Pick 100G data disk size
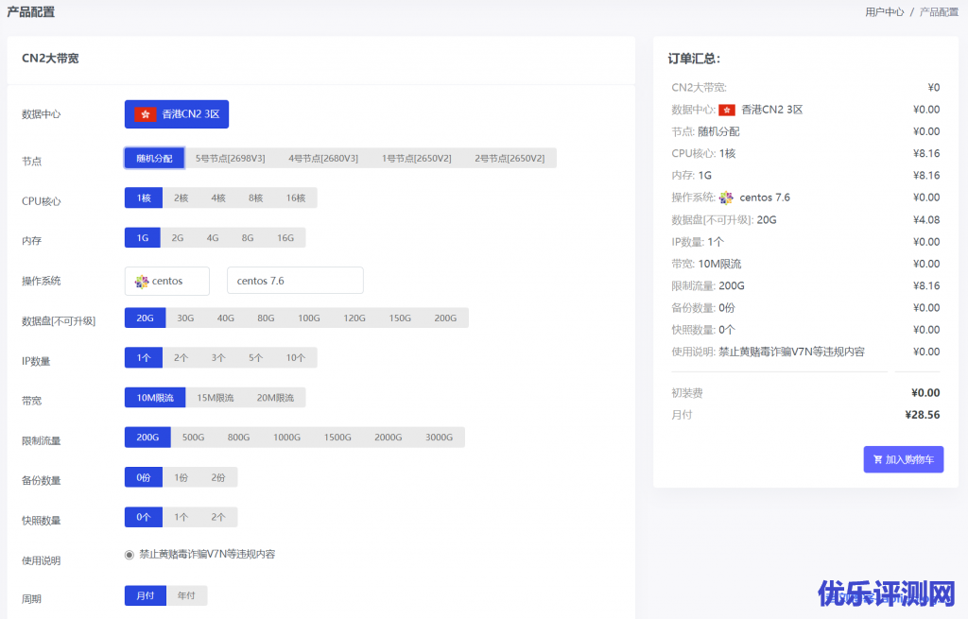 (309, 318)
